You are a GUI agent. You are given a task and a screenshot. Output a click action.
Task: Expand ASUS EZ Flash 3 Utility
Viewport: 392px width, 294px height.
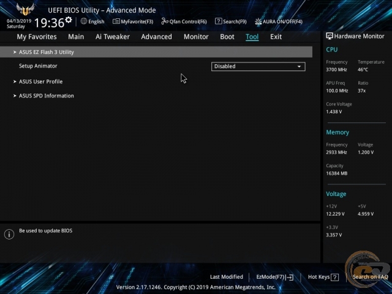click(x=156, y=52)
